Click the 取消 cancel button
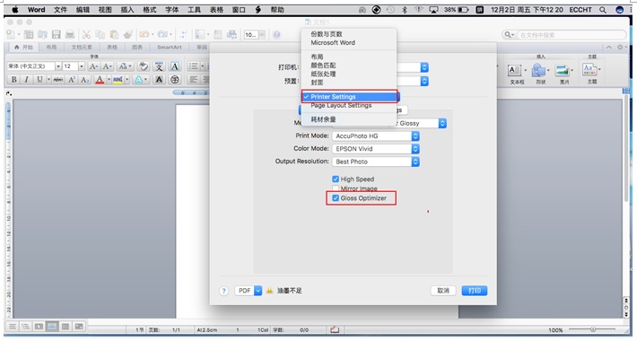Image resolution: width=637 pixels, height=341 pixels. point(443,291)
